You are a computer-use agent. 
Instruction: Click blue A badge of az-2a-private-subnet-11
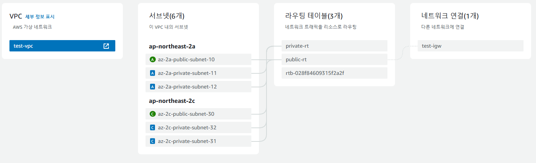tap(152, 73)
